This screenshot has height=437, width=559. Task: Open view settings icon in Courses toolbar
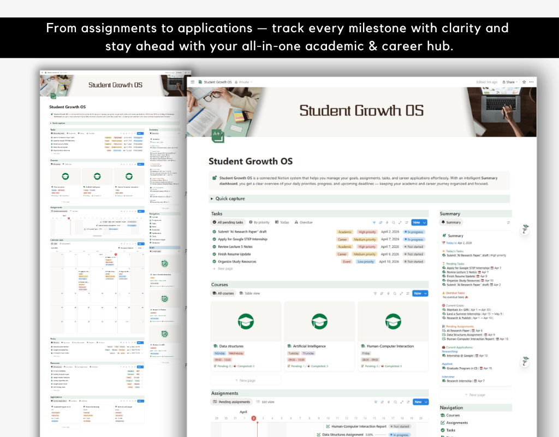[407, 293]
